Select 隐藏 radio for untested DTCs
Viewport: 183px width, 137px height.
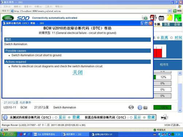pos(69,117)
